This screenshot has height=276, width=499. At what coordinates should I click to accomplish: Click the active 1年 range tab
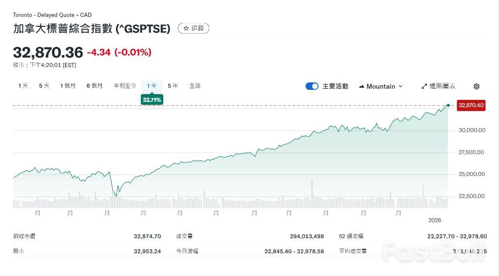pos(152,86)
